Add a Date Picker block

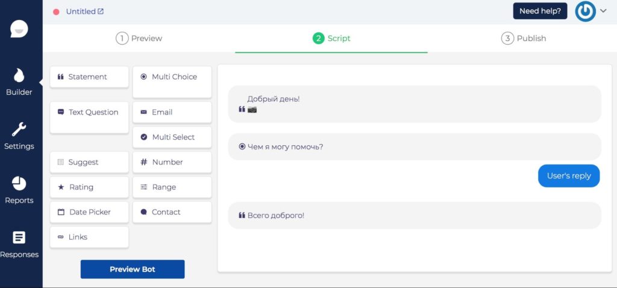[89, 212]
